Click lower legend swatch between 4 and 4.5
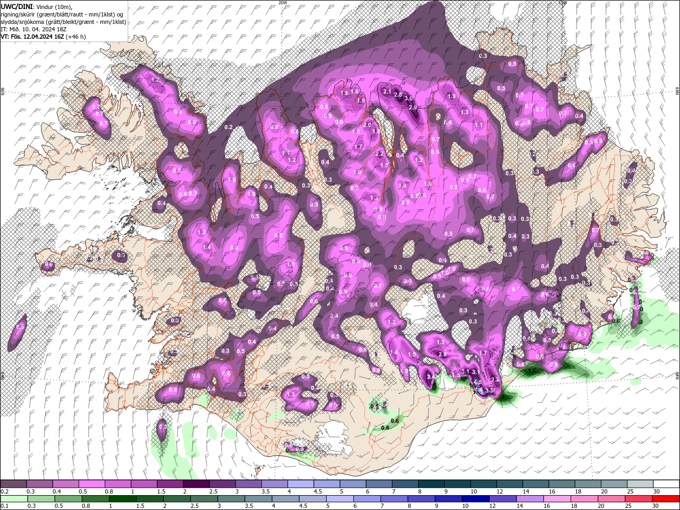The width and height of the screenshot is (680, 510). pos(286,499)
